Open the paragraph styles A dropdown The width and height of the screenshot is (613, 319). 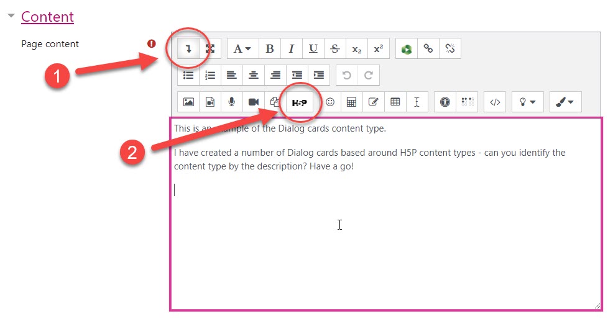pyautogui.click(x=242, y=49)
